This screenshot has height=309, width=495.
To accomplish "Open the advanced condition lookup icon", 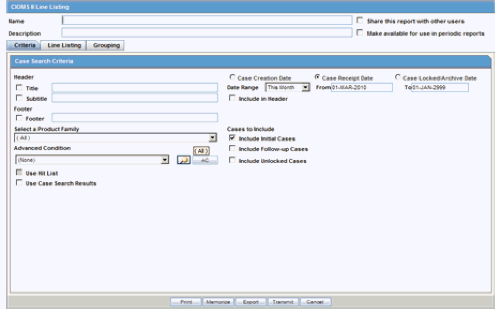I will click(x=184, y=160).
